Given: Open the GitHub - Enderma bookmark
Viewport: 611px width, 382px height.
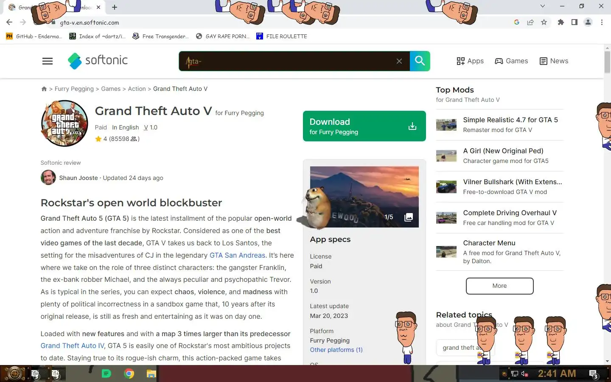Looking at the screenshot, I should pos(34,37).
